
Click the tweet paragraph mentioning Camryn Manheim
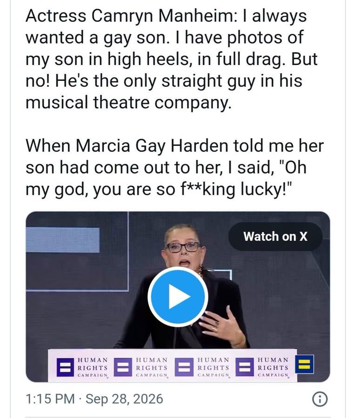coord(171,59)
